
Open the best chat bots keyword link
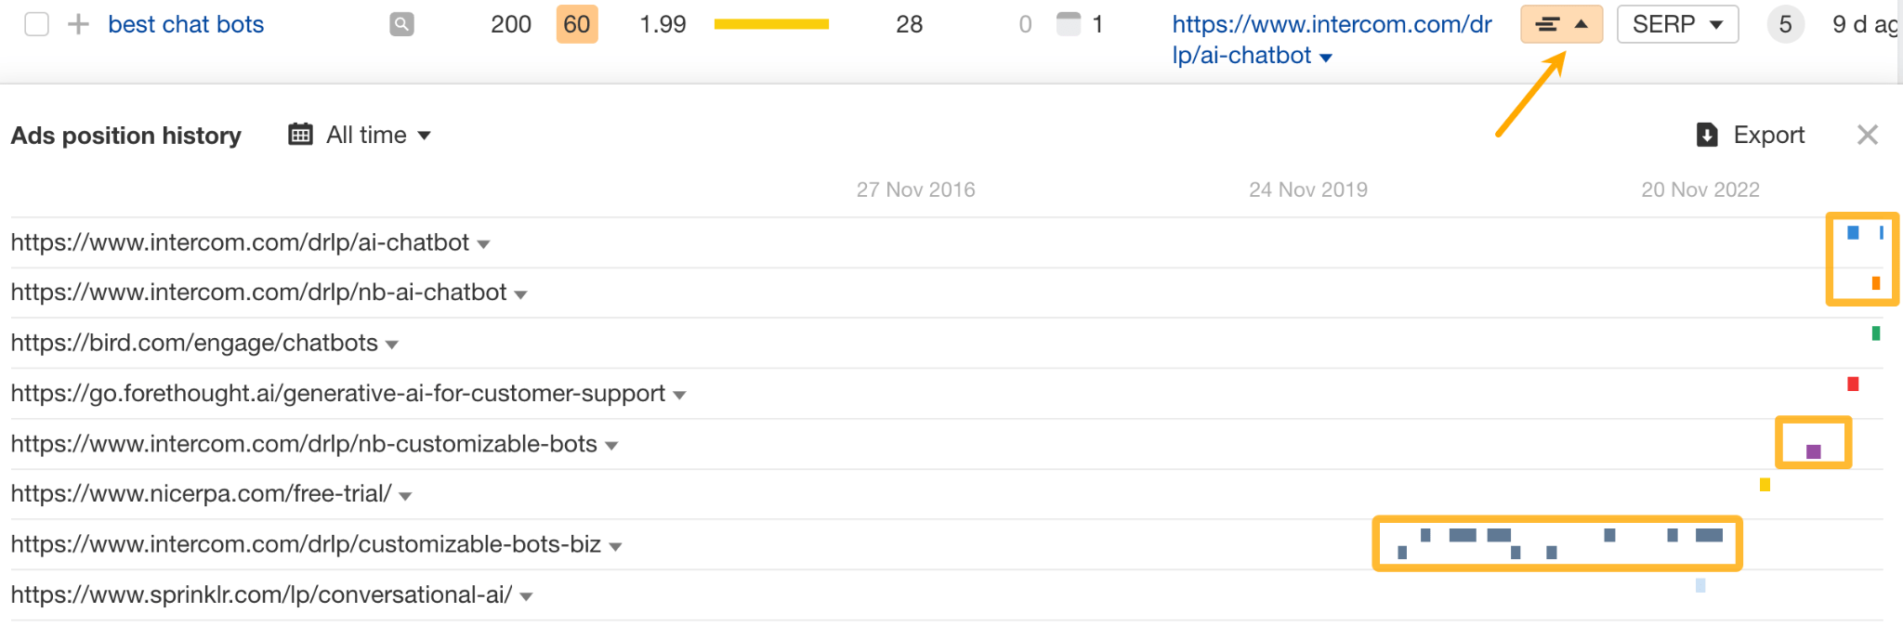(x=186, y=24)
